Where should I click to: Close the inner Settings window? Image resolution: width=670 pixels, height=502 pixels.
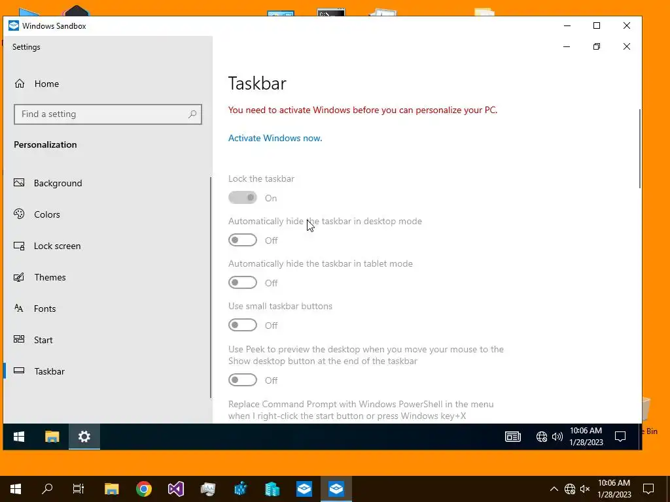(x=626, y=46)
